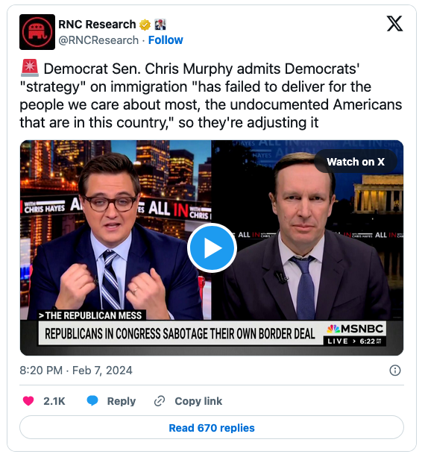Image resolution: width=425 pixels, height=457 pixels.
Task: Play the embedded MSNBC video
Action: tap(212, 248)
